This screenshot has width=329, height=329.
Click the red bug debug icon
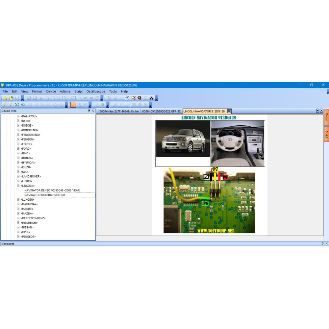pyautogui.click(x=139, y=98)
